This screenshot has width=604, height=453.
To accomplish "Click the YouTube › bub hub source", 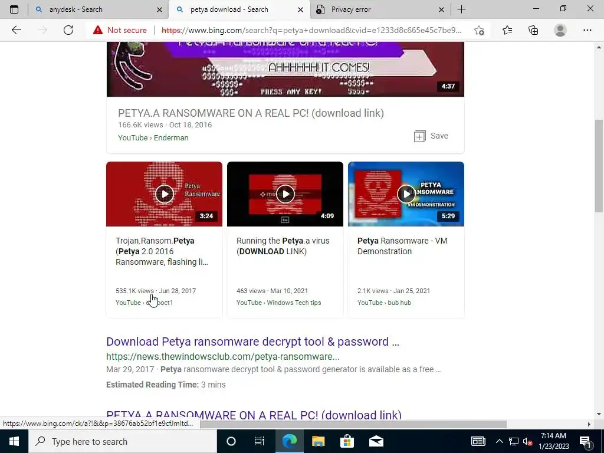I will click(384, 303).
